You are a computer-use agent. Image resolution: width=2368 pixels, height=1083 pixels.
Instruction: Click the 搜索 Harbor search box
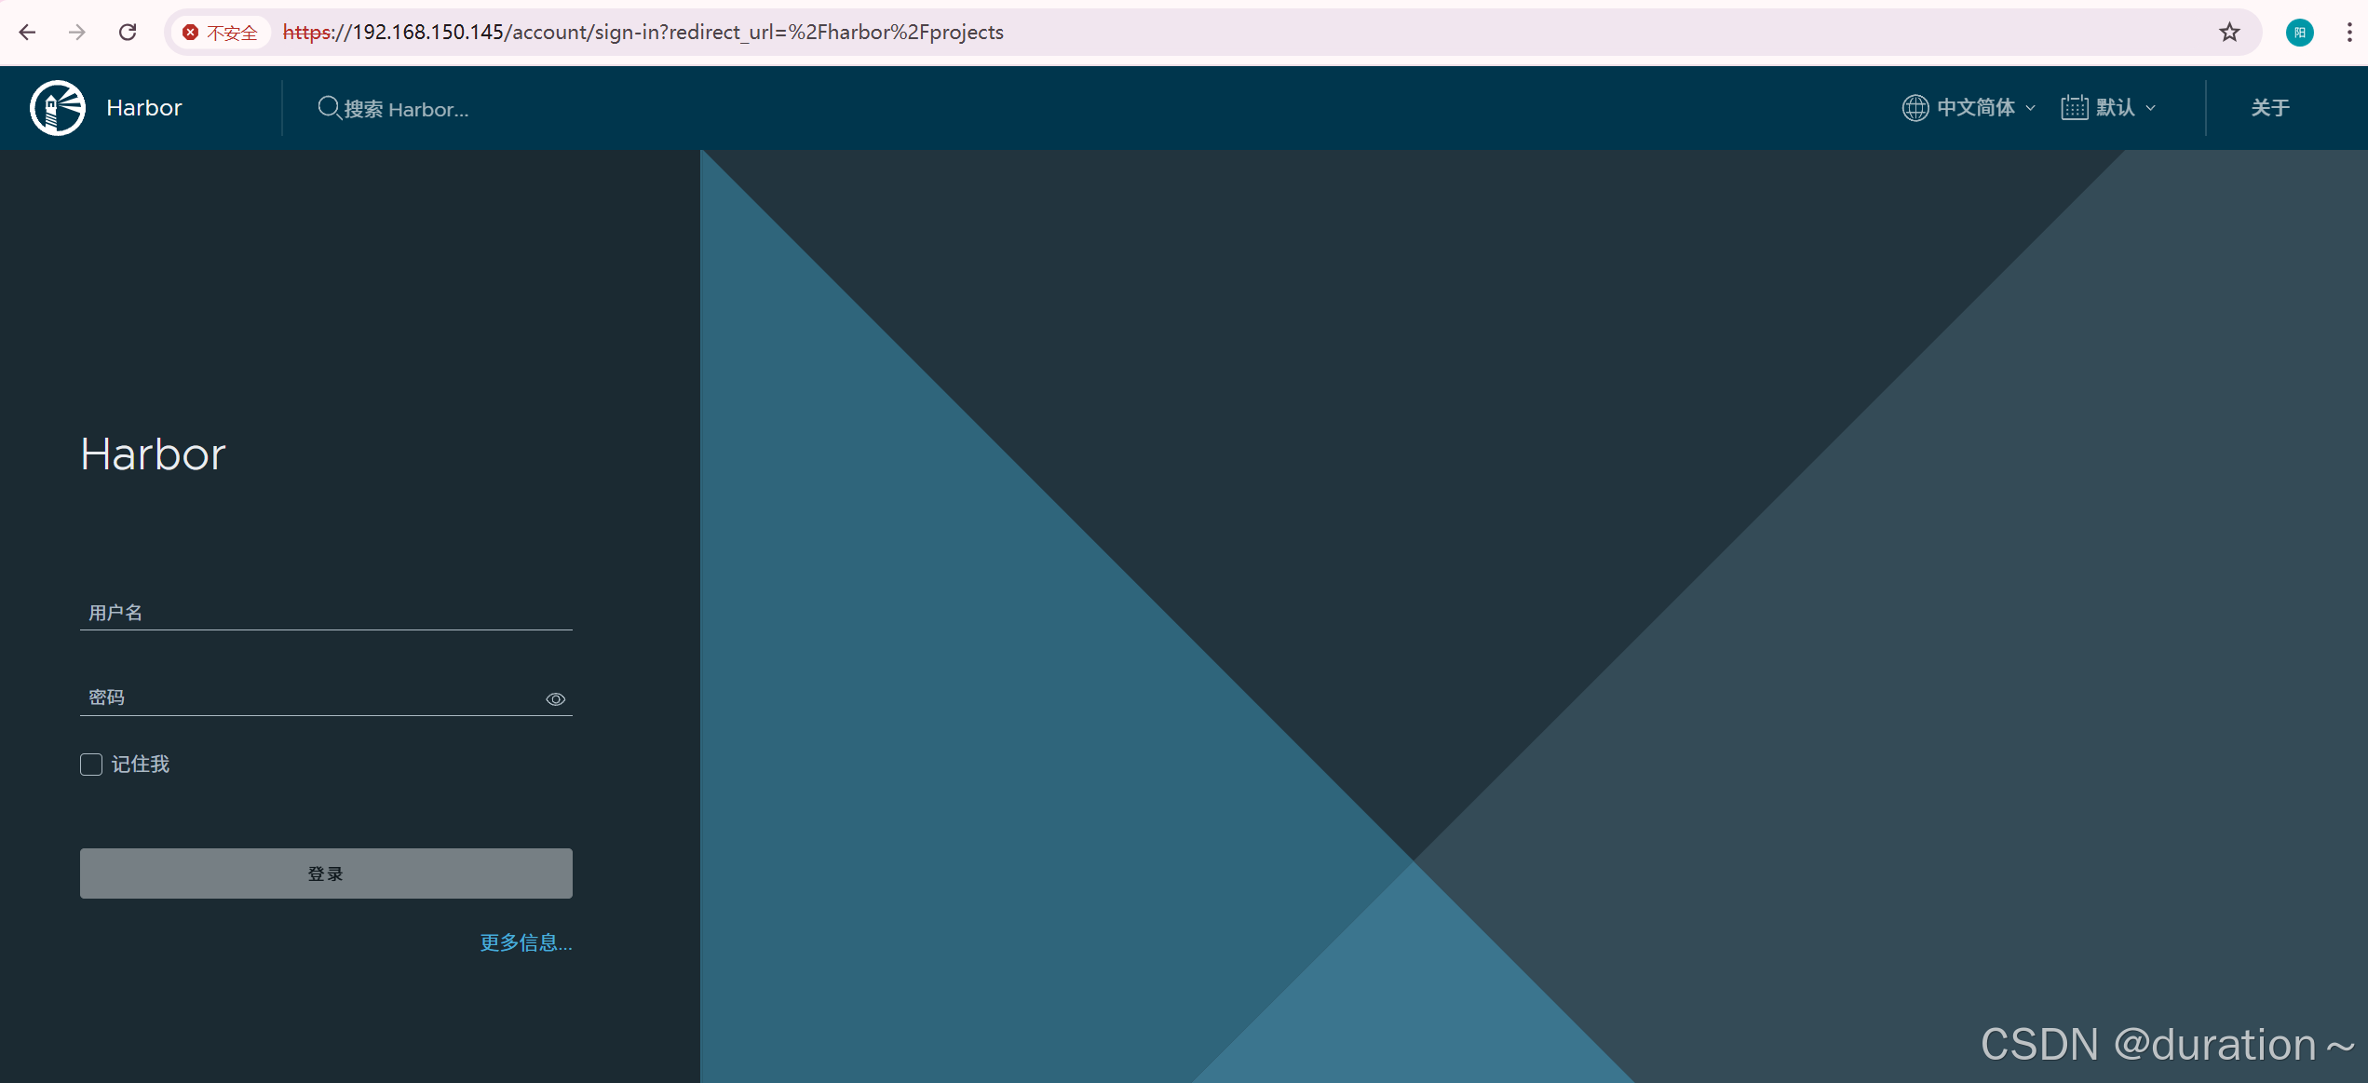click(406, 109)
